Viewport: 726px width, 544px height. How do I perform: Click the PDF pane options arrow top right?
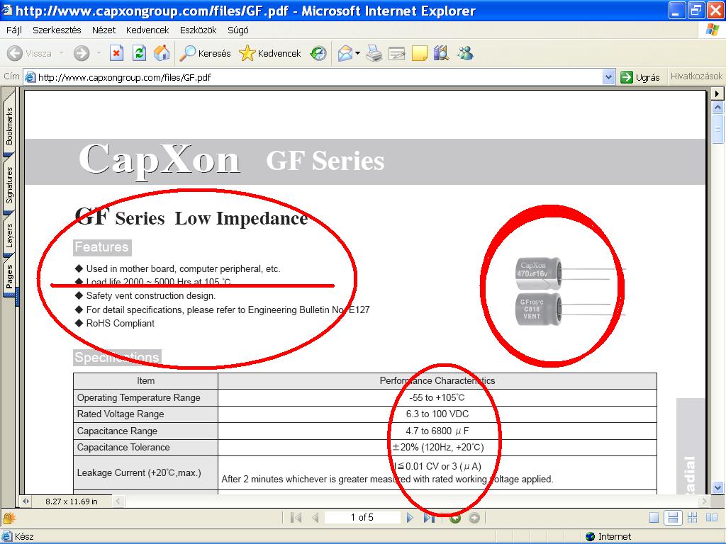pos(717,94)
